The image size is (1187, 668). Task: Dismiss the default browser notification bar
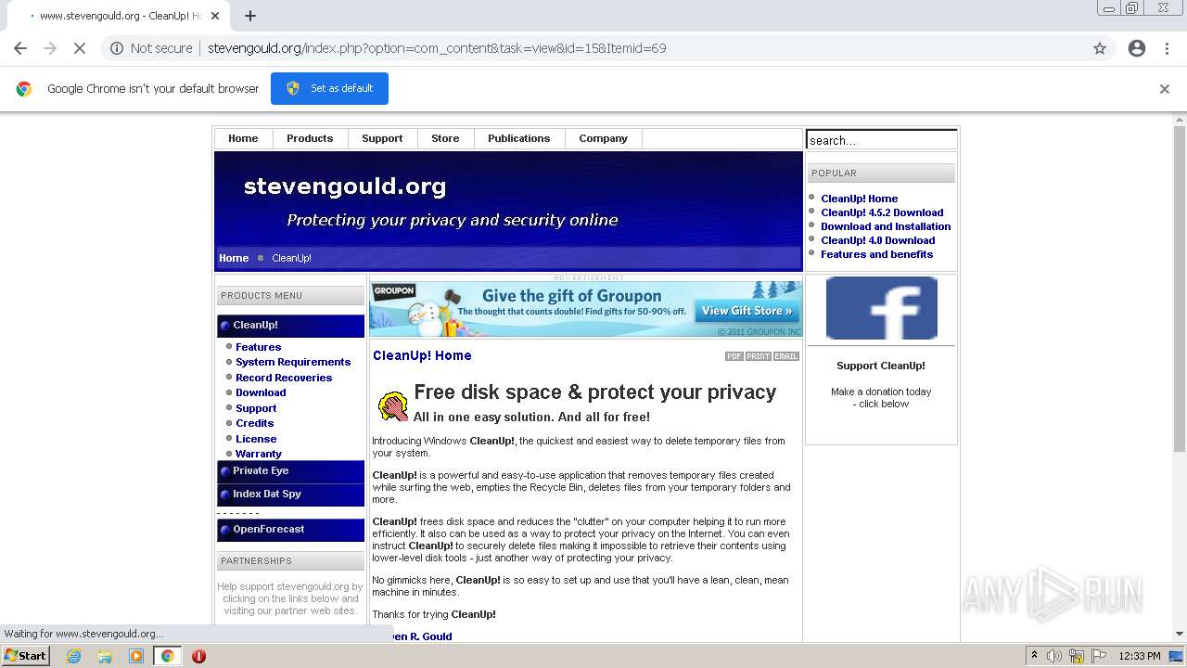coord(1165,89)
